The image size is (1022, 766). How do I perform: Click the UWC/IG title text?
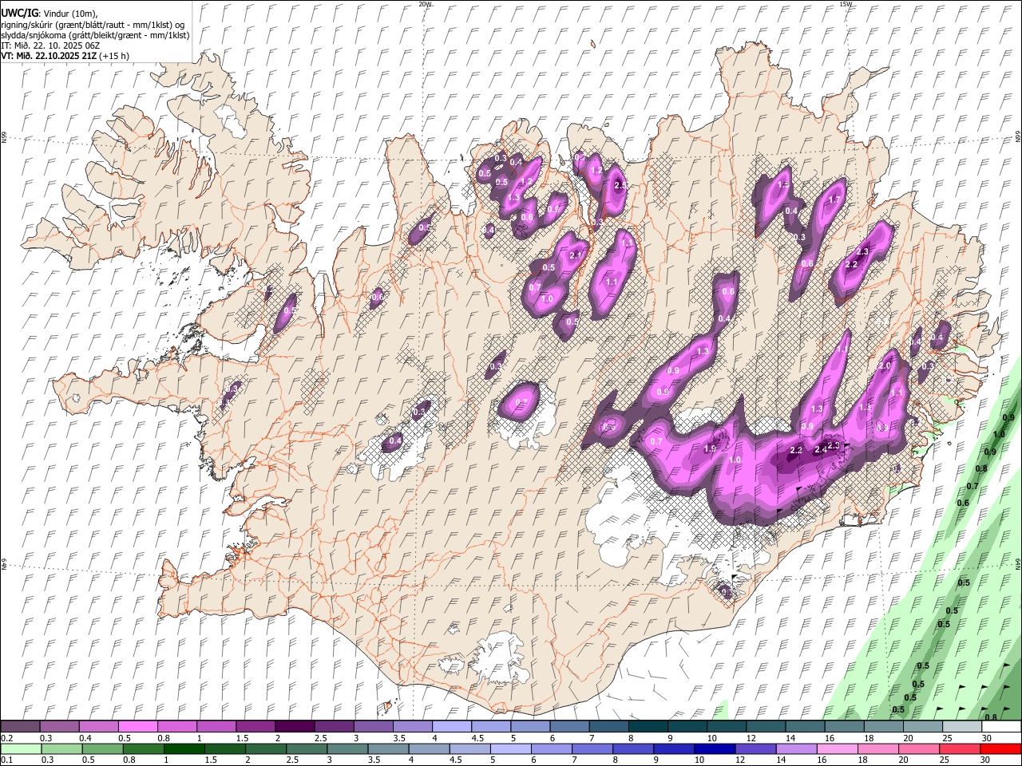click(x=19, y=14)
